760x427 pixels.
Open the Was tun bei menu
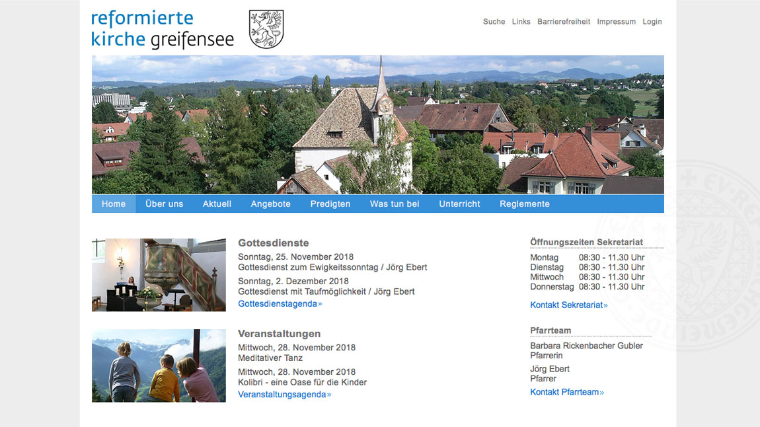coord(395,204)
